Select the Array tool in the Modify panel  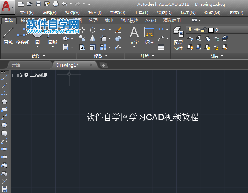(103, 47)
